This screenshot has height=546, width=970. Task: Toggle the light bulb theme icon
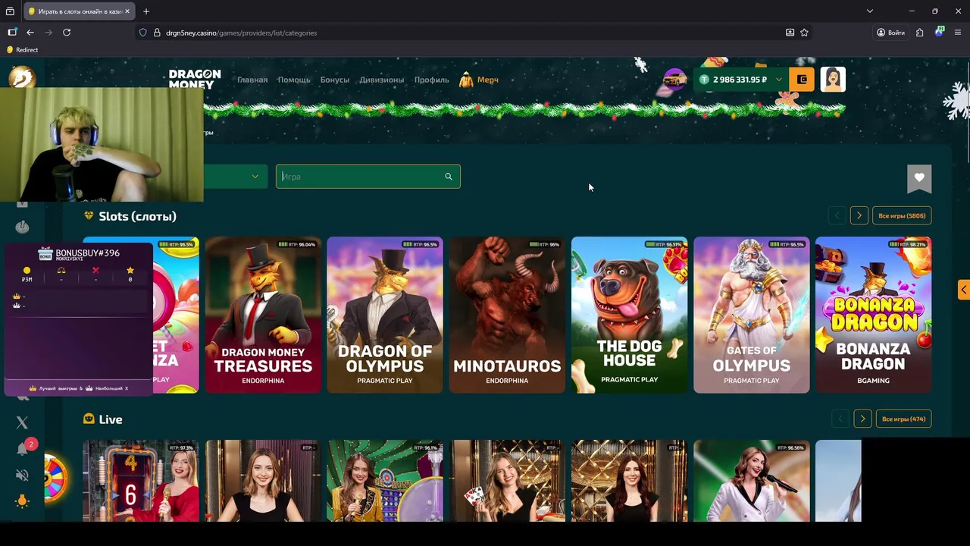tap(22, 500)
